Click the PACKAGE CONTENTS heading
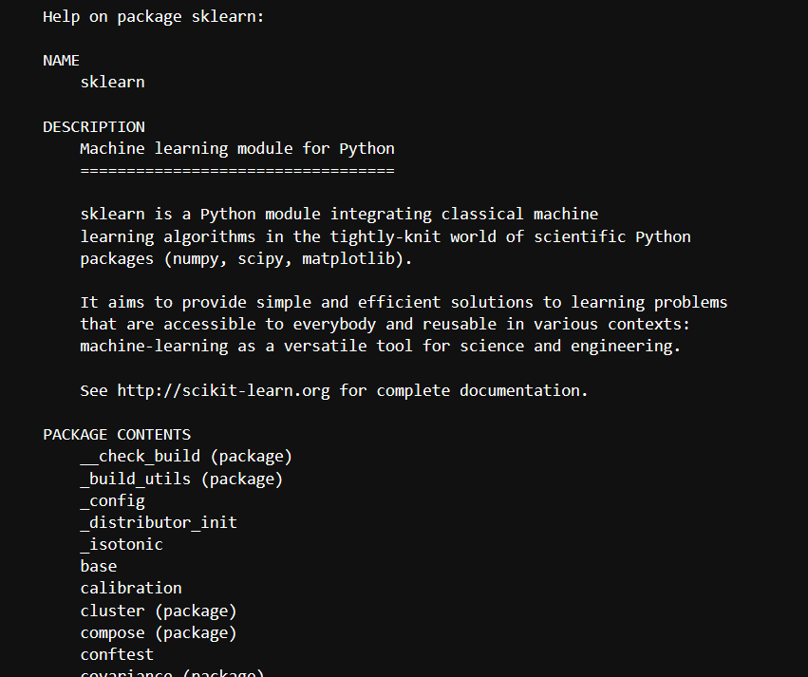 click(x=117, y=435)
